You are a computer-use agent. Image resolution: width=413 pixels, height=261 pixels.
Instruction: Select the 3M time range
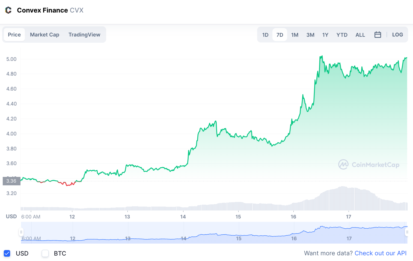tap(310, 35)
